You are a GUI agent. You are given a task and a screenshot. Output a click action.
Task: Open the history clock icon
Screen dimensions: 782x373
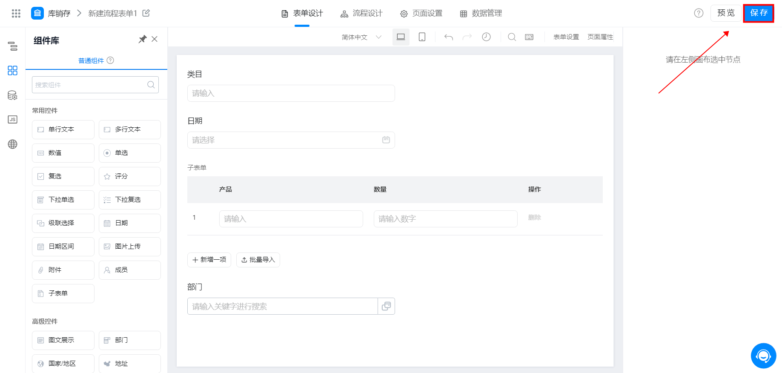[x=486, y=37]
